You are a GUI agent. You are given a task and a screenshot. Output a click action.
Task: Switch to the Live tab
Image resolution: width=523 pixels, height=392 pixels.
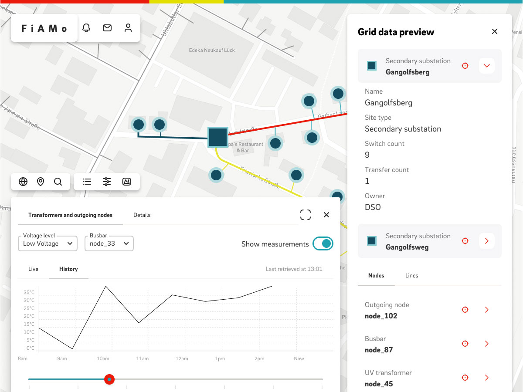[x=33, y=269]
